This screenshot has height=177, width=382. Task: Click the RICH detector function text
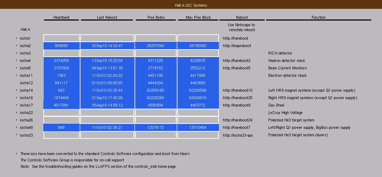coord(280,53)
